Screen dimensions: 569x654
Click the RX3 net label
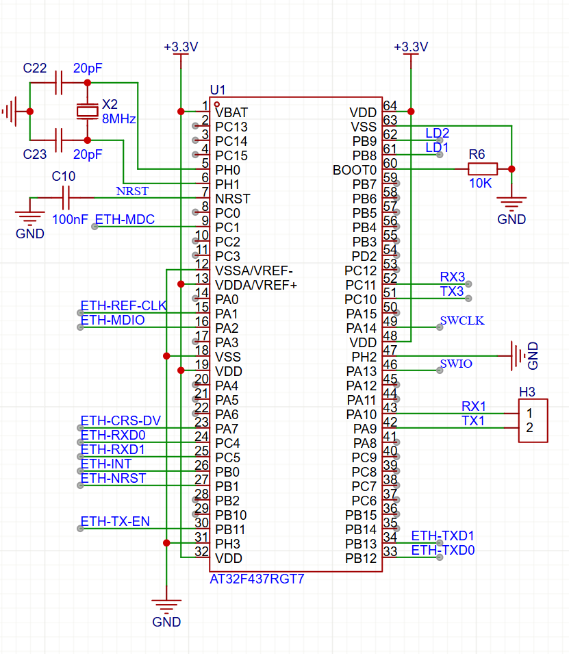452,277
